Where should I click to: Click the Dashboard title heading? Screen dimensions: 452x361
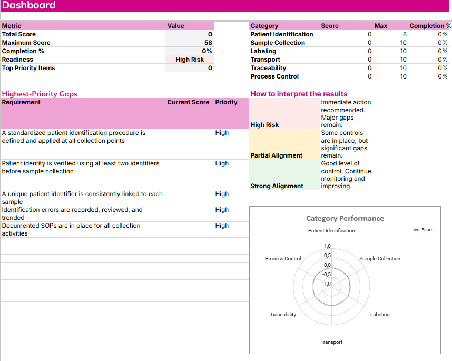pos(28,5)
